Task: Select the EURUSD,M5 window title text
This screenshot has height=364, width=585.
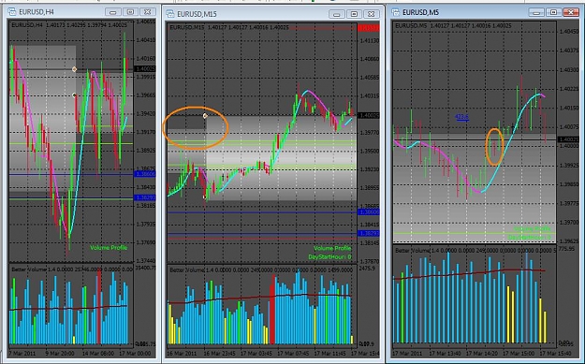Action: pyautogui.click(x=421, y=12)
